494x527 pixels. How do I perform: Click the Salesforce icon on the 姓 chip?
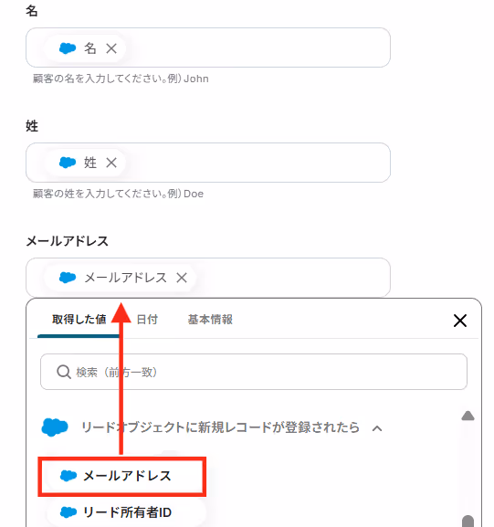coord(68,163)
